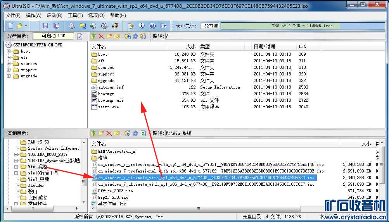Select the XLoader folder in local tree

coord(36,185)
